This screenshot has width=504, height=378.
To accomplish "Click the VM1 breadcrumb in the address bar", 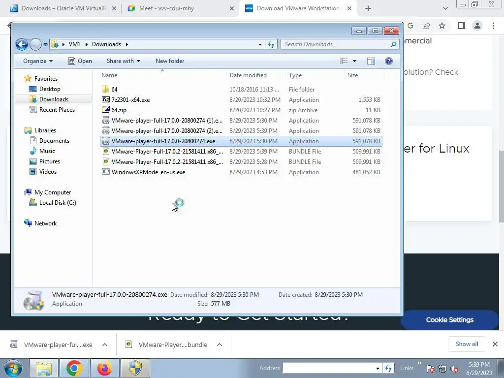I will (x=74, y=44).
